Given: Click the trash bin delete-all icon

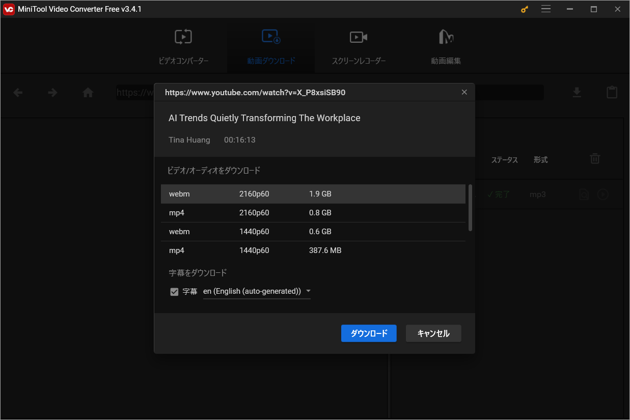Looking at the screenshot, I should coord(595,159).
